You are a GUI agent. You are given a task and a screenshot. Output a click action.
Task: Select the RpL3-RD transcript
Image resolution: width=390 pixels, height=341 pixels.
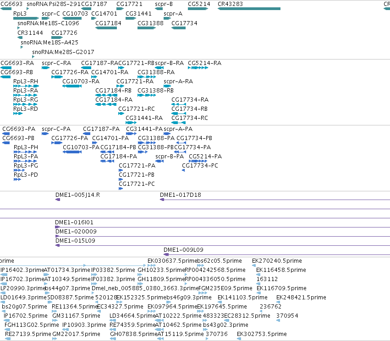[x=18, y=114]
